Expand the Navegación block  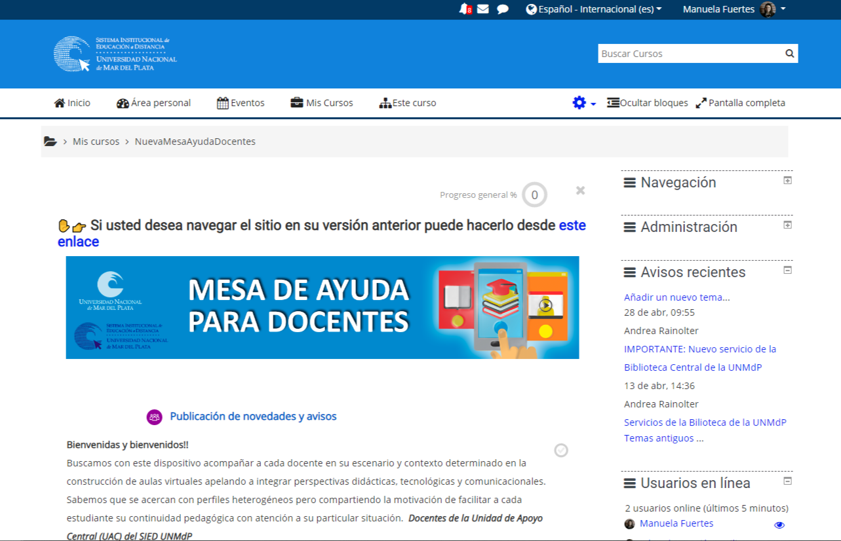pos(788,180)
